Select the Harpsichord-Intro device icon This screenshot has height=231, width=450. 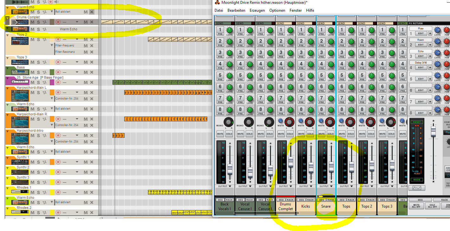pyautogui.click(x=20, y=138)
